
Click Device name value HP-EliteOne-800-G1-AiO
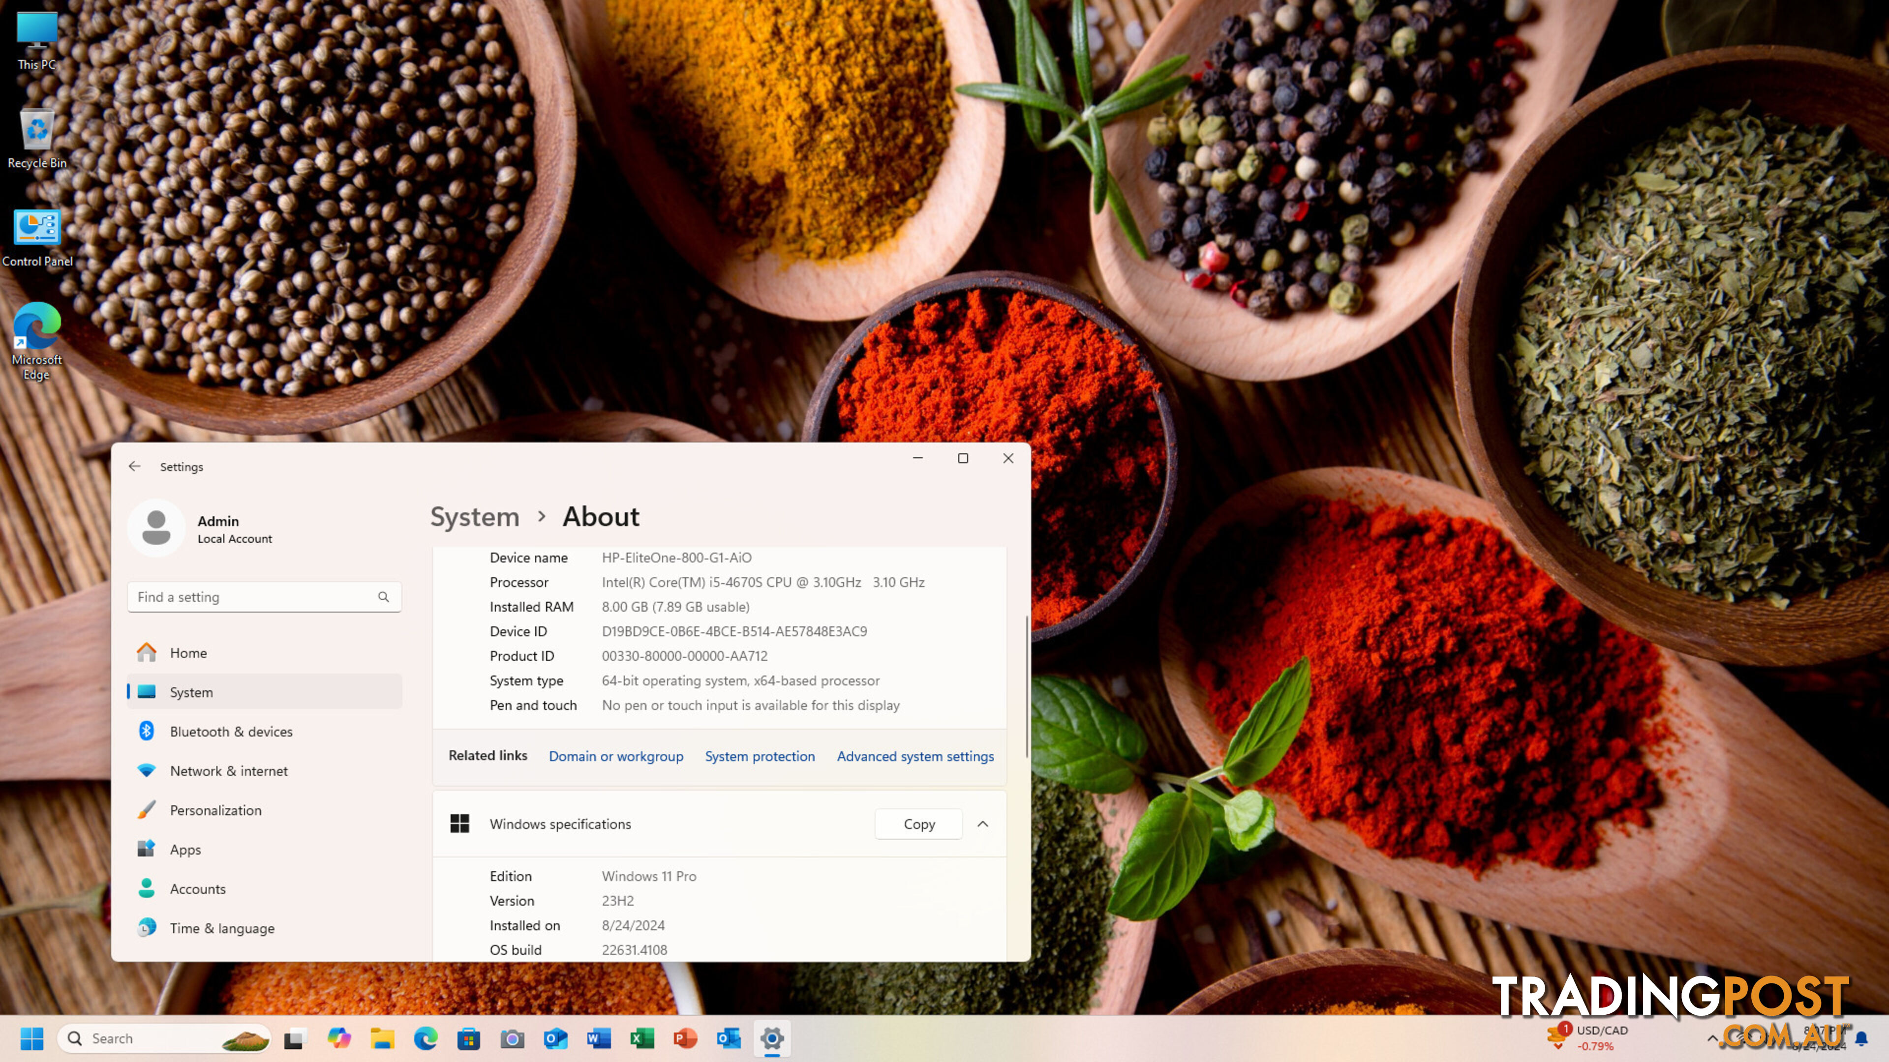click(676, 557)
